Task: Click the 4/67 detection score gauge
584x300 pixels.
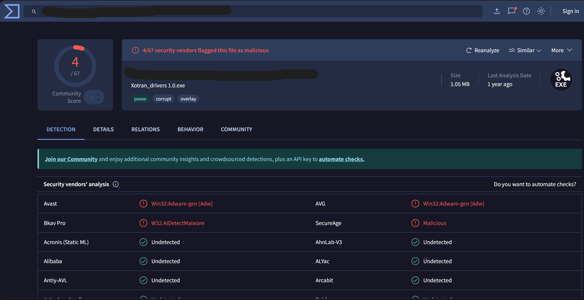Action: tap(75, 66)
